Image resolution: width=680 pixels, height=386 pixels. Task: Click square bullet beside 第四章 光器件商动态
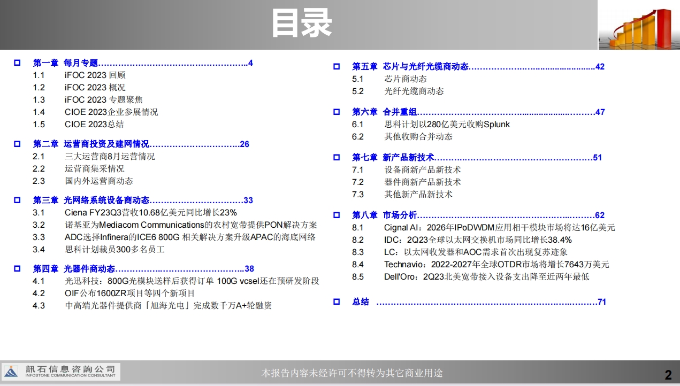[17, 269]
